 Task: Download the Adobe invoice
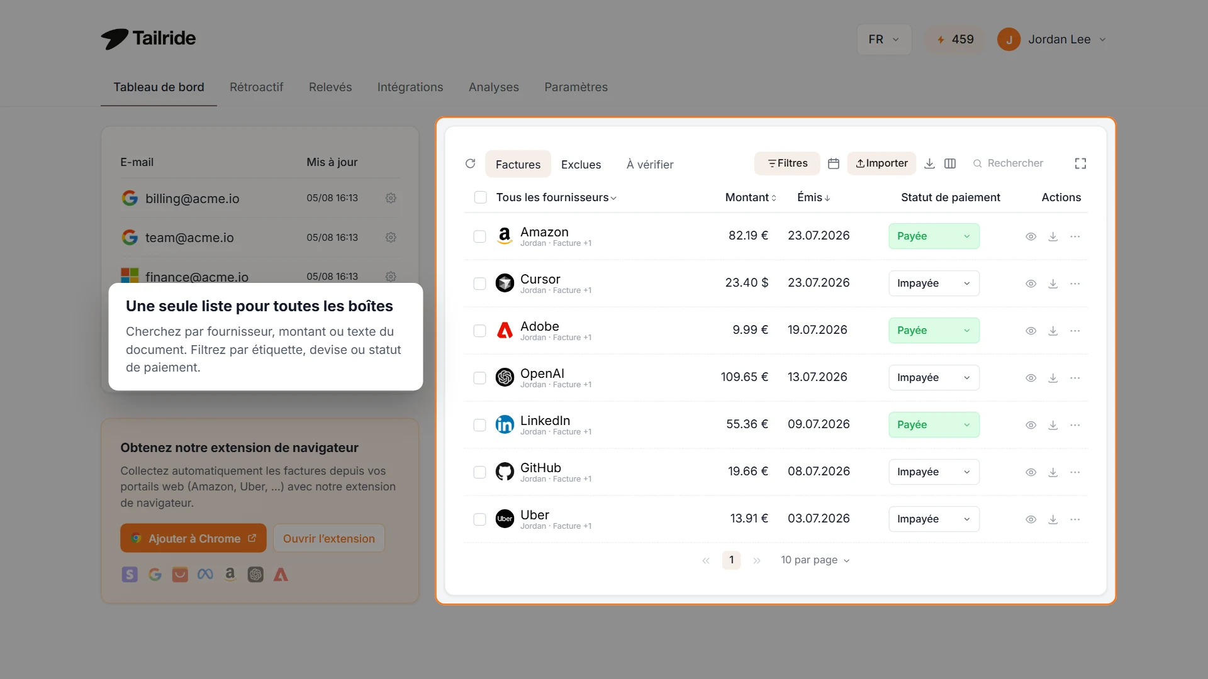click(1053, 331)
